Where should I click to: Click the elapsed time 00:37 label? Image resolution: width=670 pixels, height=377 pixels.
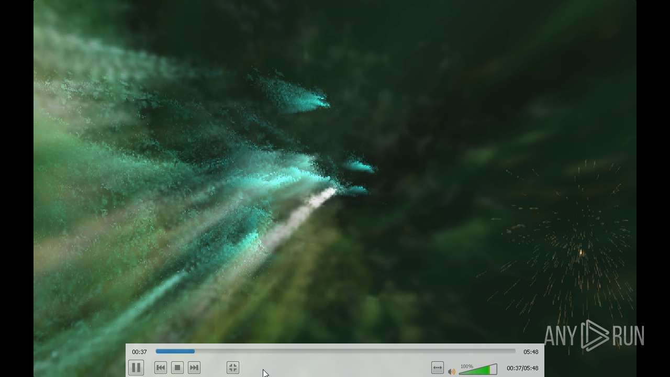click(139, 352)
